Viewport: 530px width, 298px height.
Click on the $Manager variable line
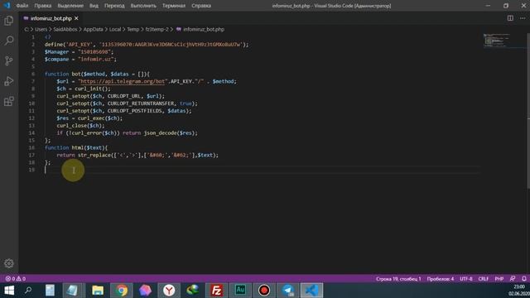click(79, 52)
